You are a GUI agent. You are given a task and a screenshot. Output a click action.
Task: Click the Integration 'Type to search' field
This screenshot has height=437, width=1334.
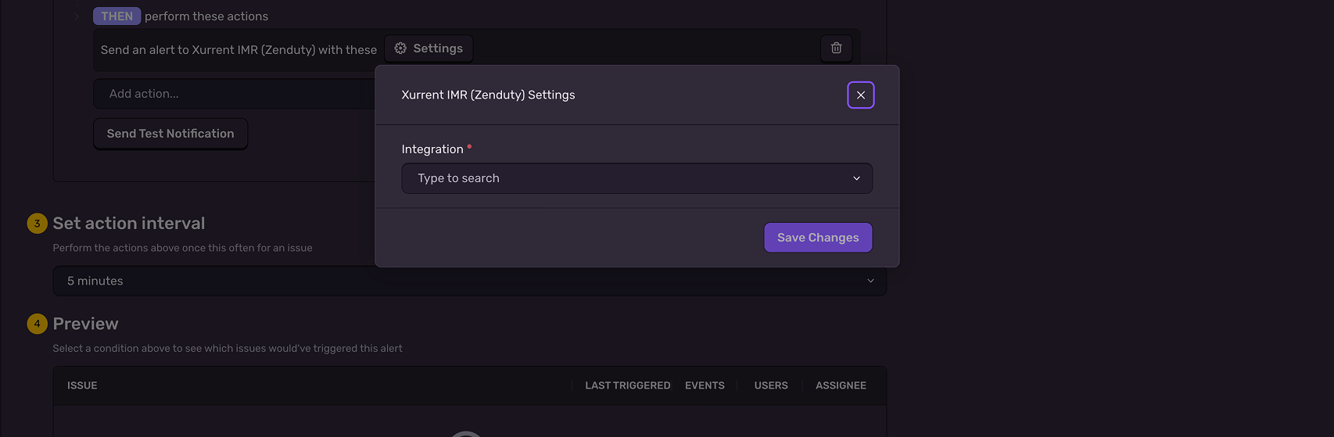626,178
